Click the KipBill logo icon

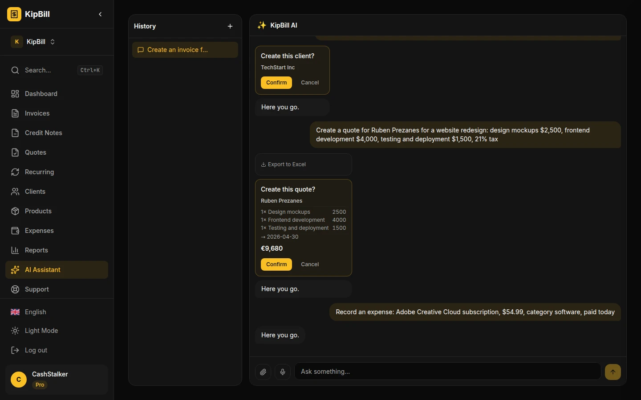[x=14, y=14]
